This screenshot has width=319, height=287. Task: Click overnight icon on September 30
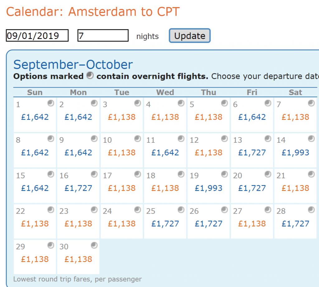coord(94,245)
